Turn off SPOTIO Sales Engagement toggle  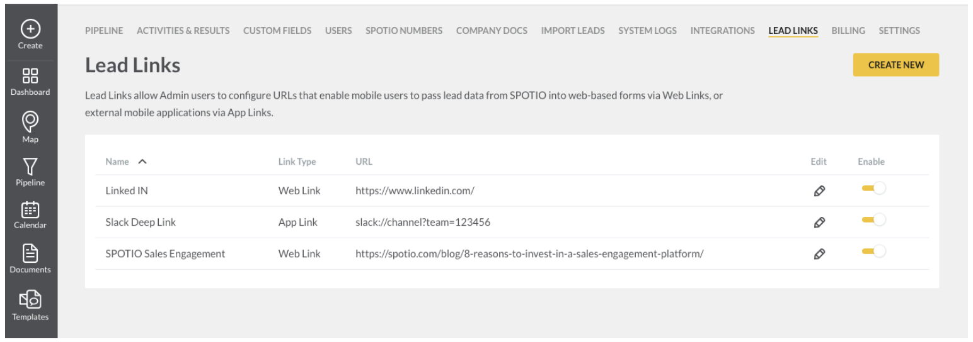pyautogui.click(x=874, y=251)
